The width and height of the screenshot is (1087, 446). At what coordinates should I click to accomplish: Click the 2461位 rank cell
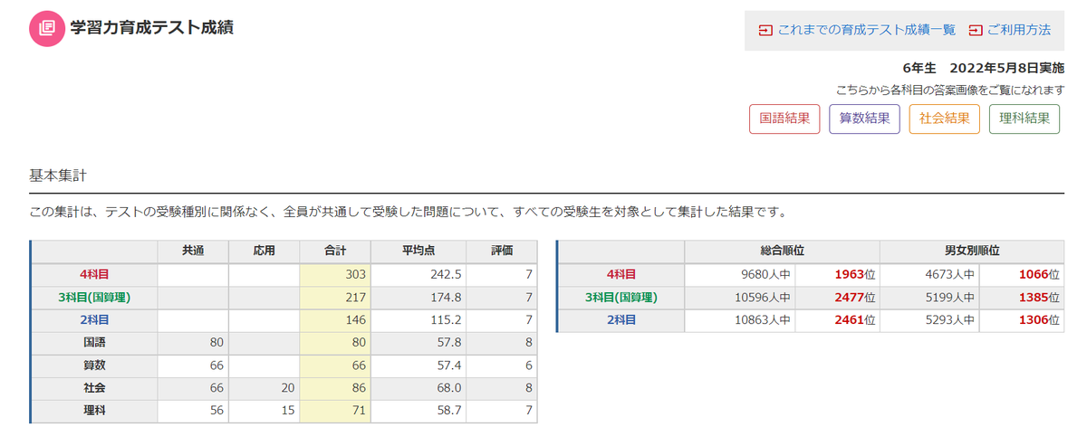pyautogui.click(x=838, y=319)
